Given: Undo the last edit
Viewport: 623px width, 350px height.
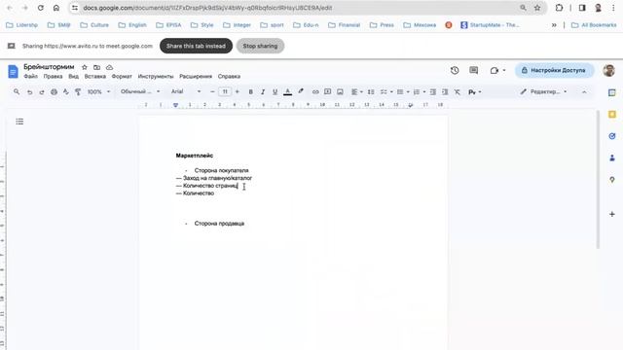Looking at the screenshot, I should point(29,92).
